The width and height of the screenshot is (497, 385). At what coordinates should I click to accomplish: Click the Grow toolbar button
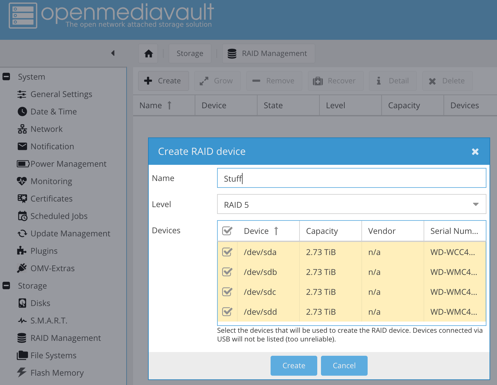click(217, 81)
